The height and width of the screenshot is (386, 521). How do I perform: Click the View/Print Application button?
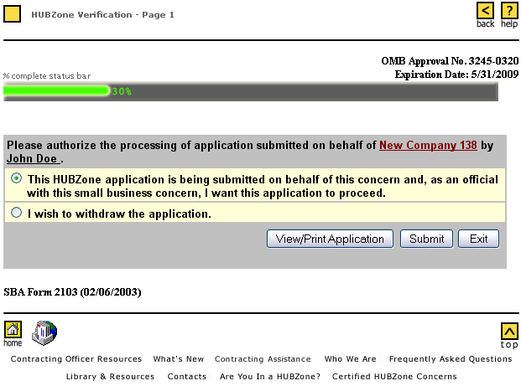(x=330, y=239)
